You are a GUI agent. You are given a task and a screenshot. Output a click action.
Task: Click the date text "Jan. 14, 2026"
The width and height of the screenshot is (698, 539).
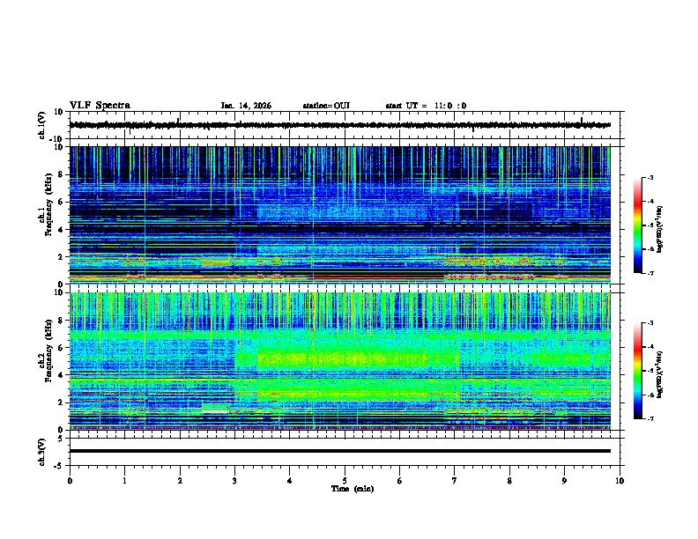[x=246, y=106]
